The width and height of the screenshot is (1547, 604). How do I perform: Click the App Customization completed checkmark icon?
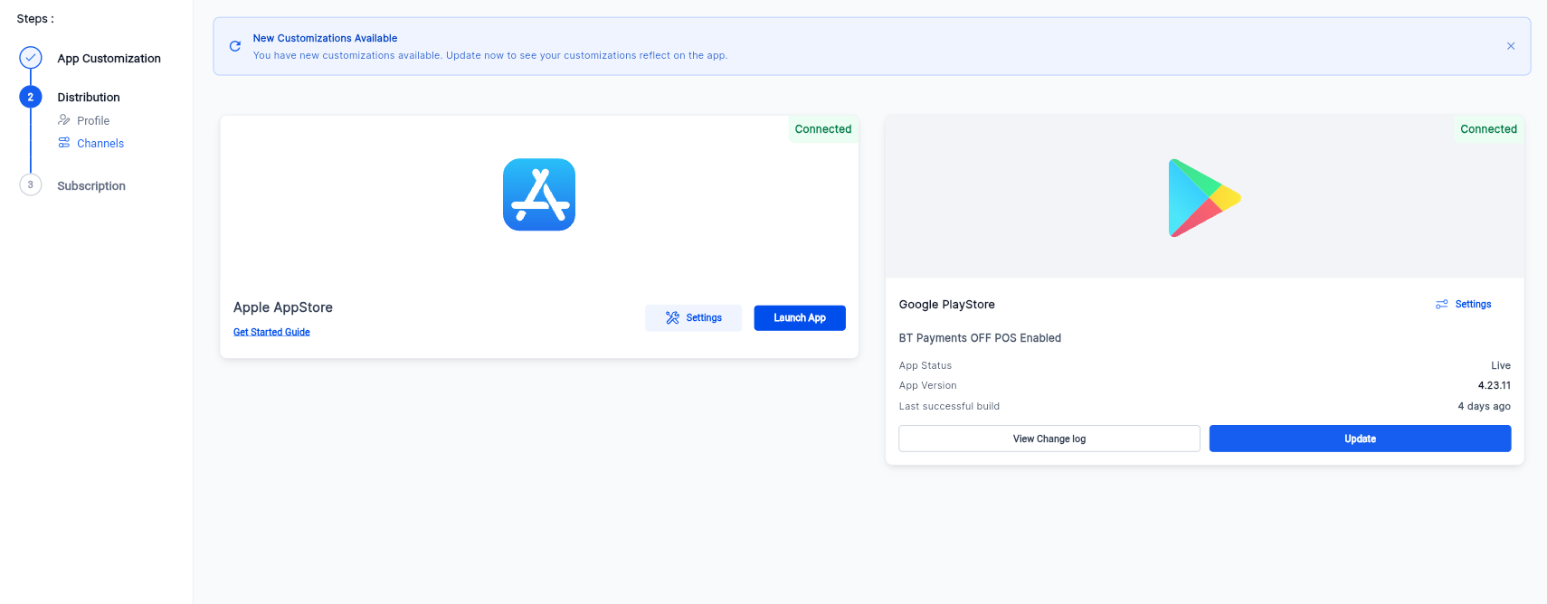tap(31, 58)
